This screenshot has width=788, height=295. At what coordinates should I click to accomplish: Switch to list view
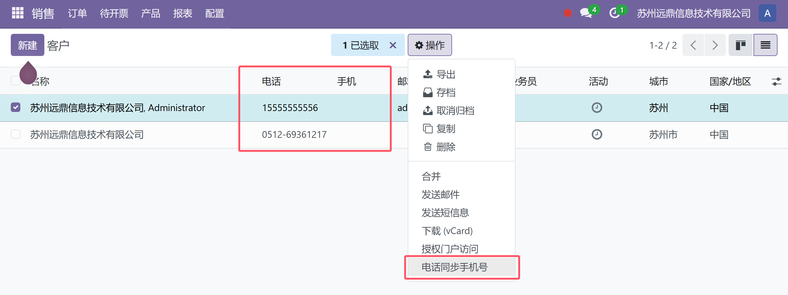[x=765, y=45]
